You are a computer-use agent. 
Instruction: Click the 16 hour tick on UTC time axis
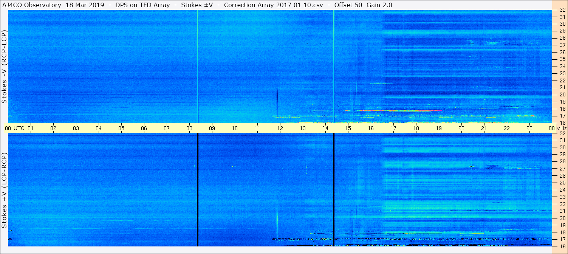371,128
